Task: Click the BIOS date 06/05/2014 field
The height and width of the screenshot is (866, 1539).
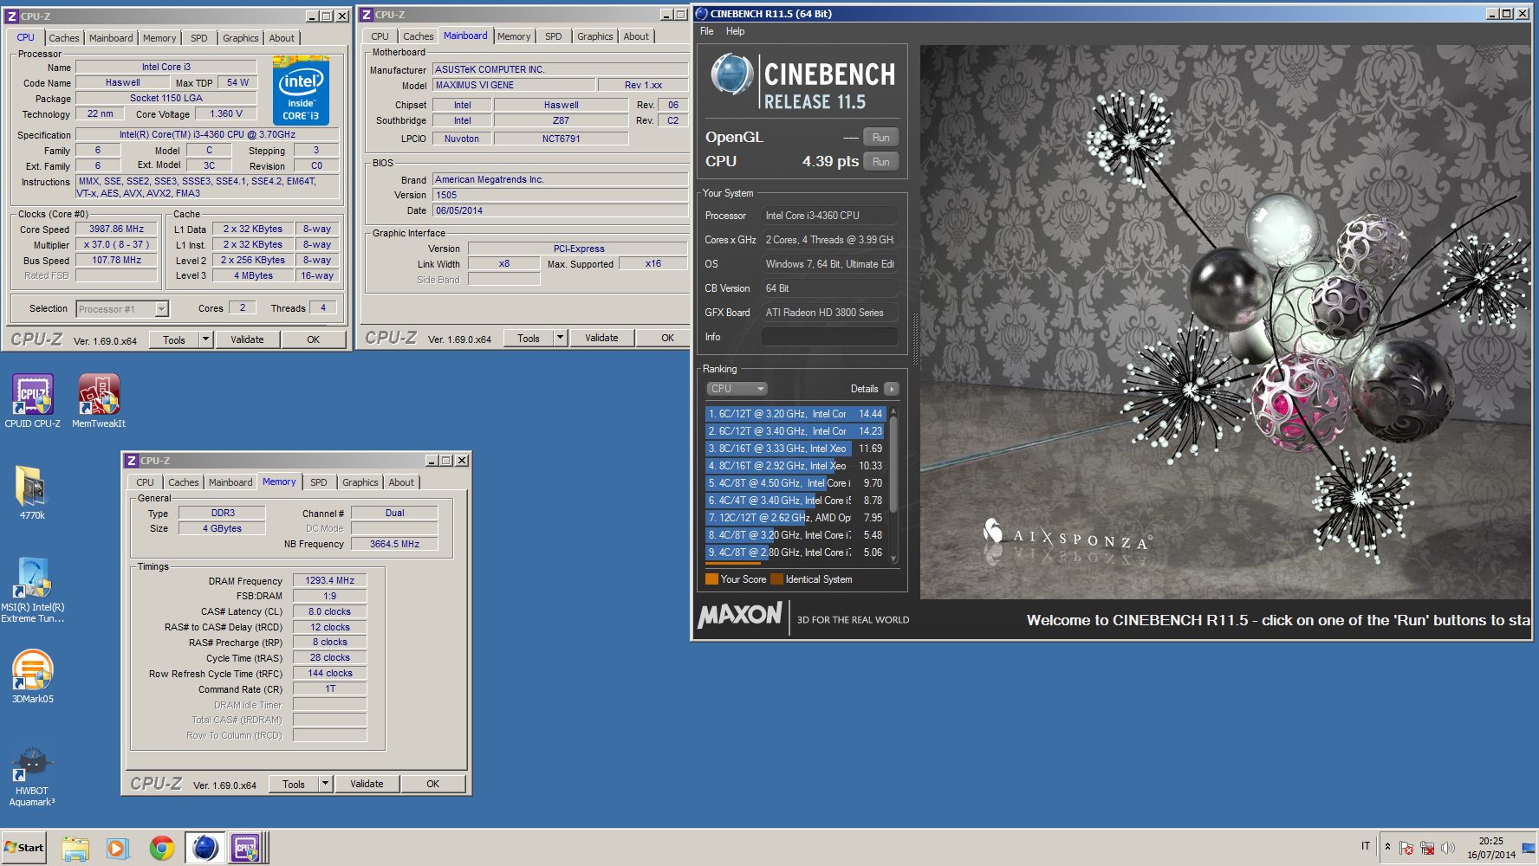Action: [x=560, y=210]
